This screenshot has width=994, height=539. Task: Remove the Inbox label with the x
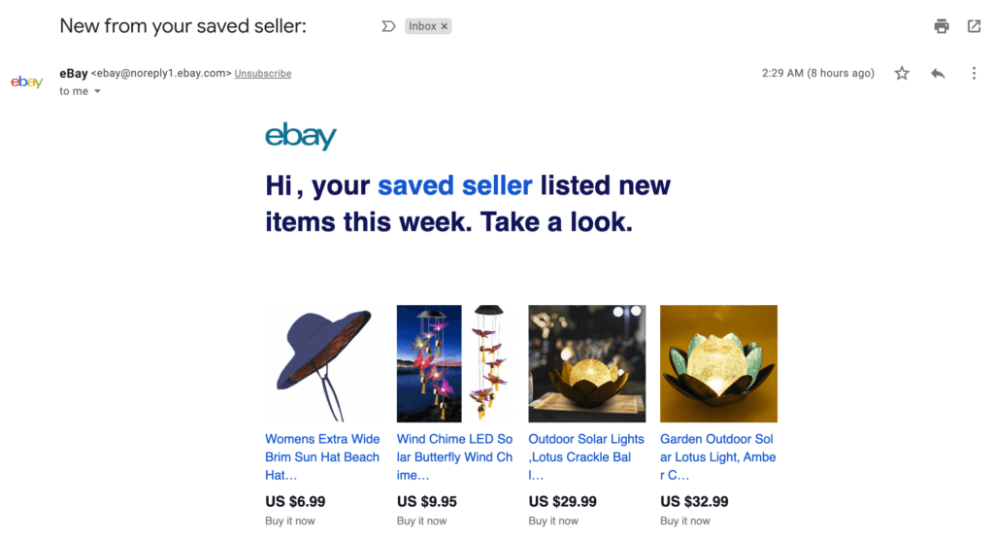445,26
